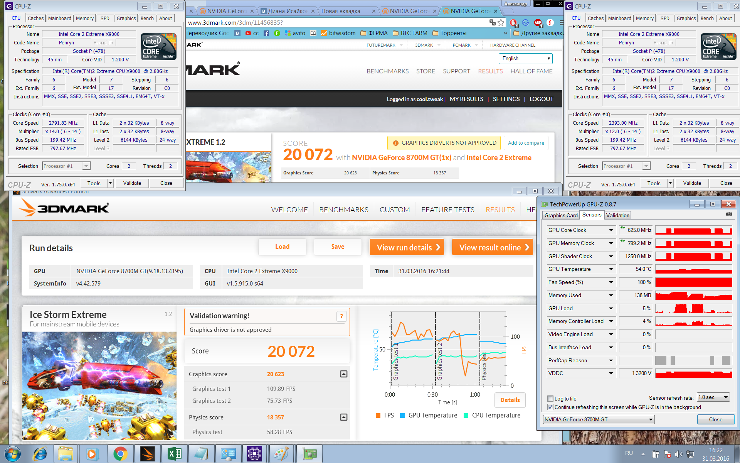Viewport: 740px width, 463px height.
Task: Open the YouTube 'cc' bookmark
Action: 252,33
